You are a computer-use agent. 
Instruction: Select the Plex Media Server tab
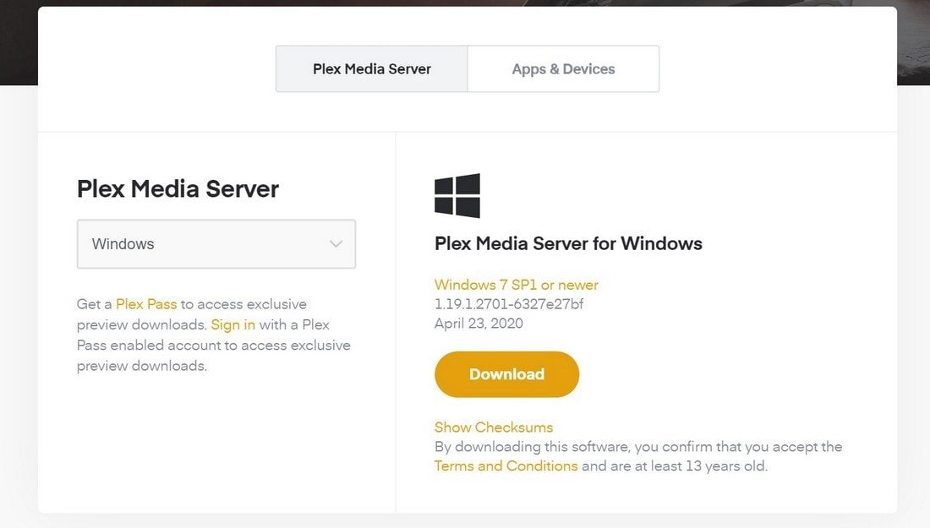point(372,68)
